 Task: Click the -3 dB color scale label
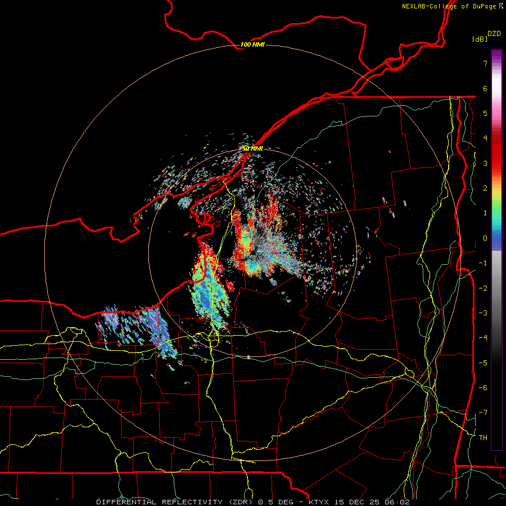click(x=483, y=313)
